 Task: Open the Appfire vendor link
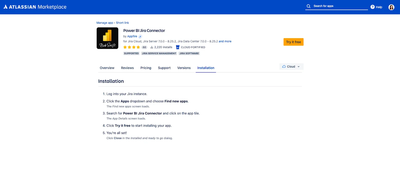(132, 36)
